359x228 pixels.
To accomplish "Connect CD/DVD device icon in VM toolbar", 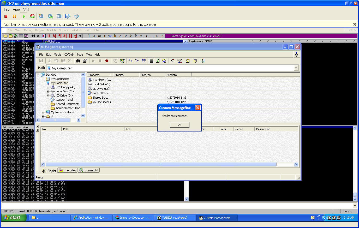I will (77, 16).
